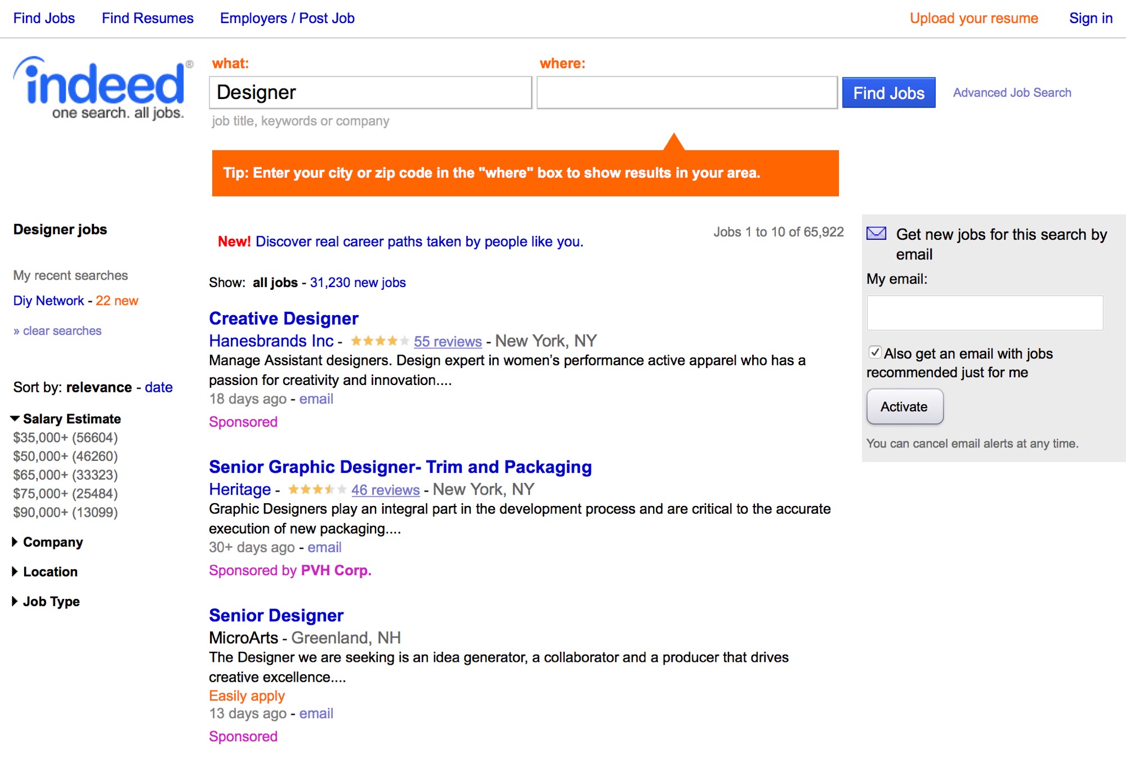The height and width of the screenshot is (770, 1126).
Task: Click the Activate button
Action: click(904, 406)
